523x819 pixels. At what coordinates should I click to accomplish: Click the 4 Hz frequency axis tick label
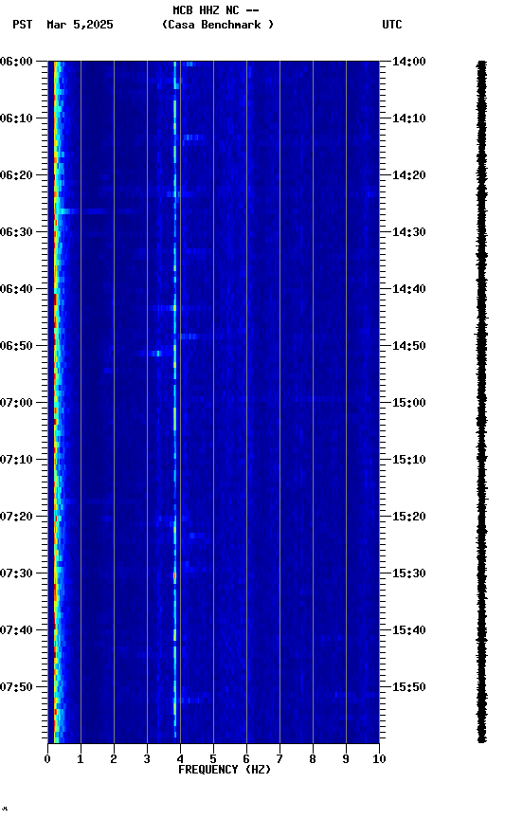[x=180, y=759]
